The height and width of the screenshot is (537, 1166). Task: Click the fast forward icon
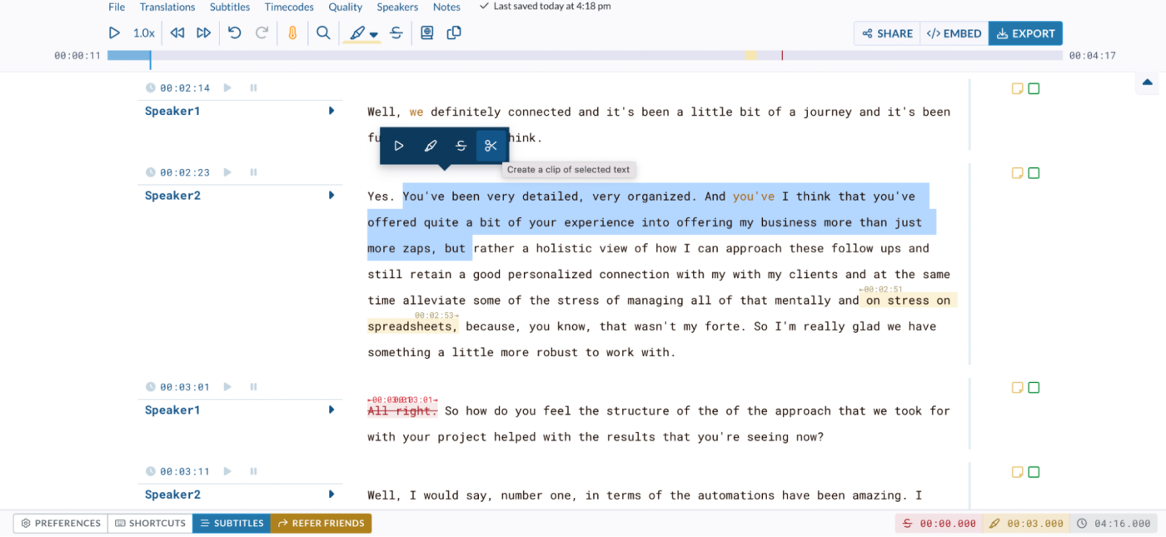pos(204,33)
